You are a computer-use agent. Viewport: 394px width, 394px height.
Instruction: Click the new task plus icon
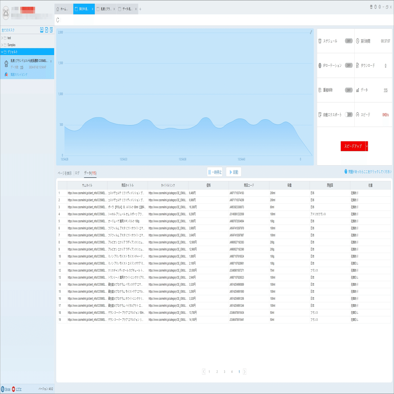pos(47,30)
